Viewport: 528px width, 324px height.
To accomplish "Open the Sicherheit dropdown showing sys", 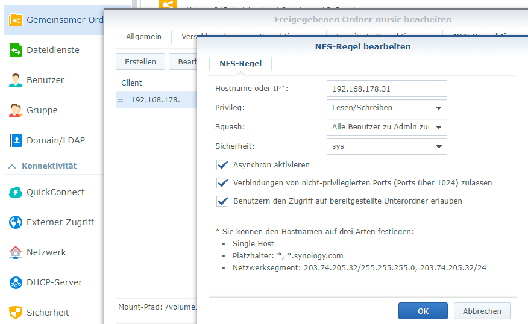I will (x=387, y=146).
